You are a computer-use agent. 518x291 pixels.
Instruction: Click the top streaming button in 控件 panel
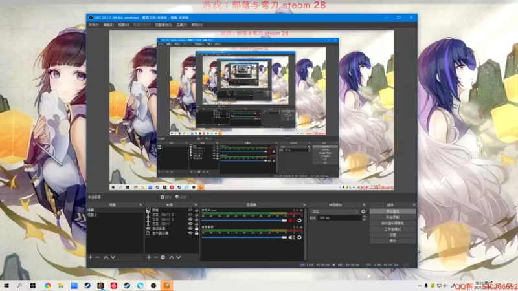tap(392, 211)
